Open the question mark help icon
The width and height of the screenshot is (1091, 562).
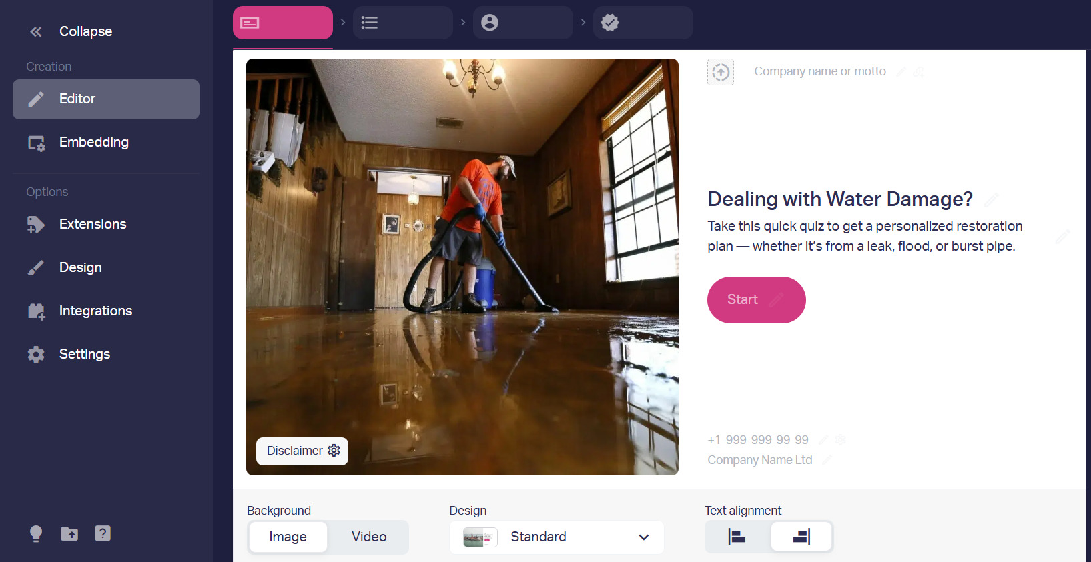click(103, 533)
